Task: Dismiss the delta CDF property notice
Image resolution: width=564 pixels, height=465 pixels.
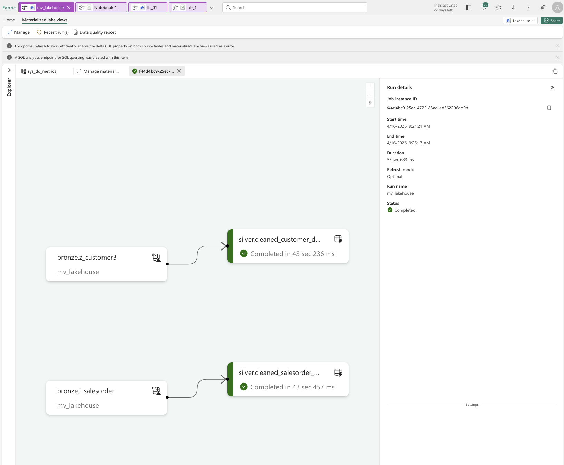Action: [x=557, y=46]
